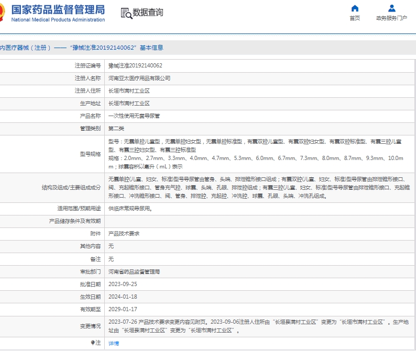The image size is (416, 353).
Task: Click the 批准日期 row label
Action: click(91, 284)
